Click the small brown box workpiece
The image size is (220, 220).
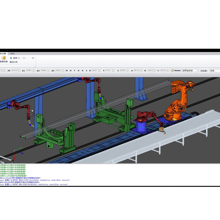[161, 128]
